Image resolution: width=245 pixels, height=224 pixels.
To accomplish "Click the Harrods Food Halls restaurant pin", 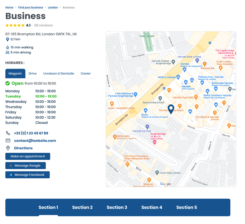I will [x=196, y=97].
